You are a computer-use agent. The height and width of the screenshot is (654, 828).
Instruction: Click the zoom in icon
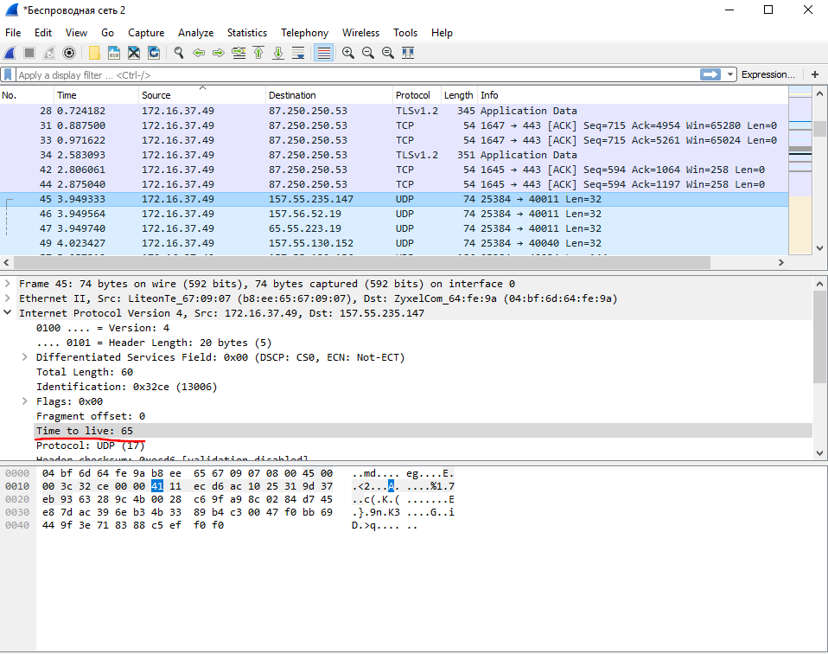click(x=348, y=53)
